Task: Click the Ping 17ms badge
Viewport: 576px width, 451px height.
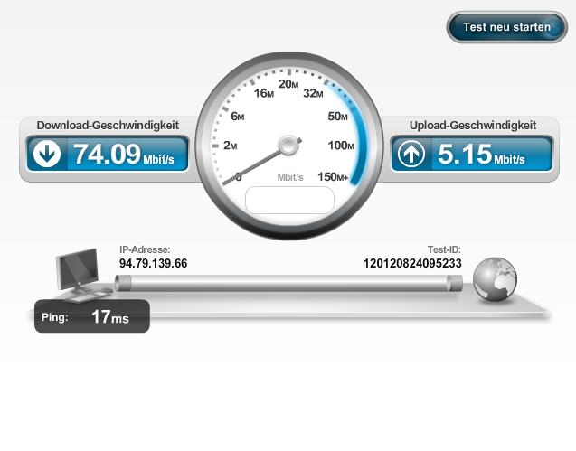Action: (x=92, y=316)
